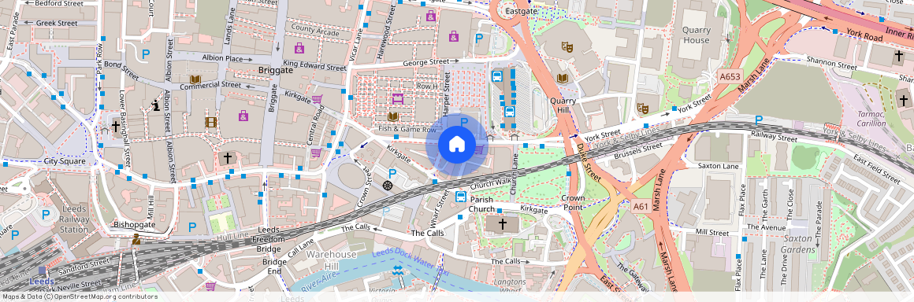The image size is (914, 302).
Task: Select shopping cart icon at bottom near Dark Neville Street
Action: 210,285
